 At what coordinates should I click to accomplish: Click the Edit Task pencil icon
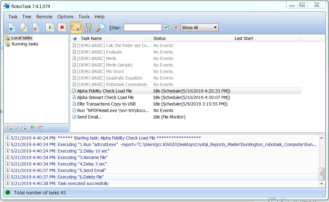[24, 28]
